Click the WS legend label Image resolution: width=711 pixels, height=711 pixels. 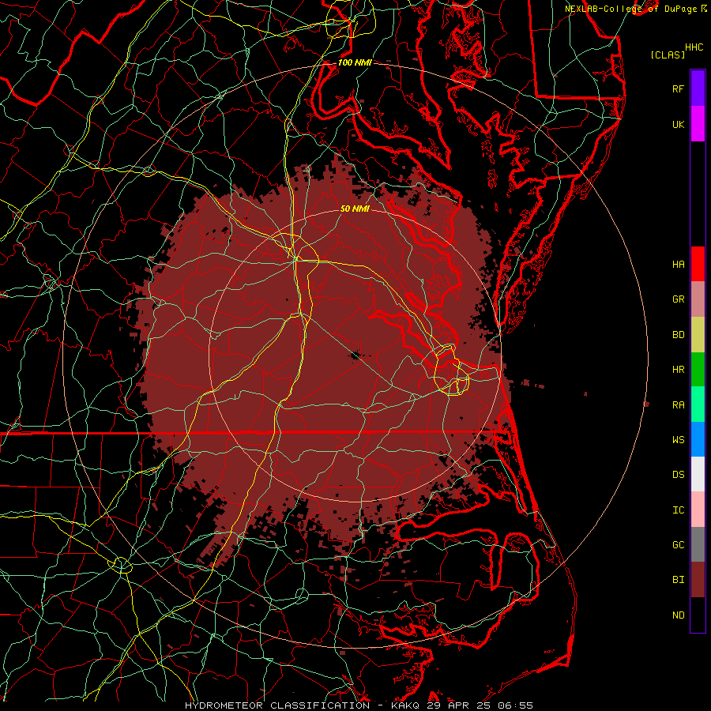[x=678, y=439]
